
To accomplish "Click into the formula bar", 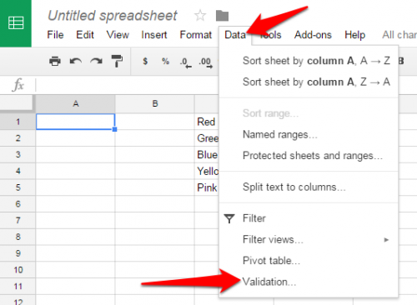I will click(128, 85).
